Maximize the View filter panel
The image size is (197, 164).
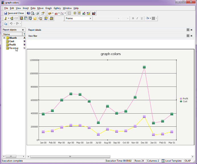coord(188,36)
